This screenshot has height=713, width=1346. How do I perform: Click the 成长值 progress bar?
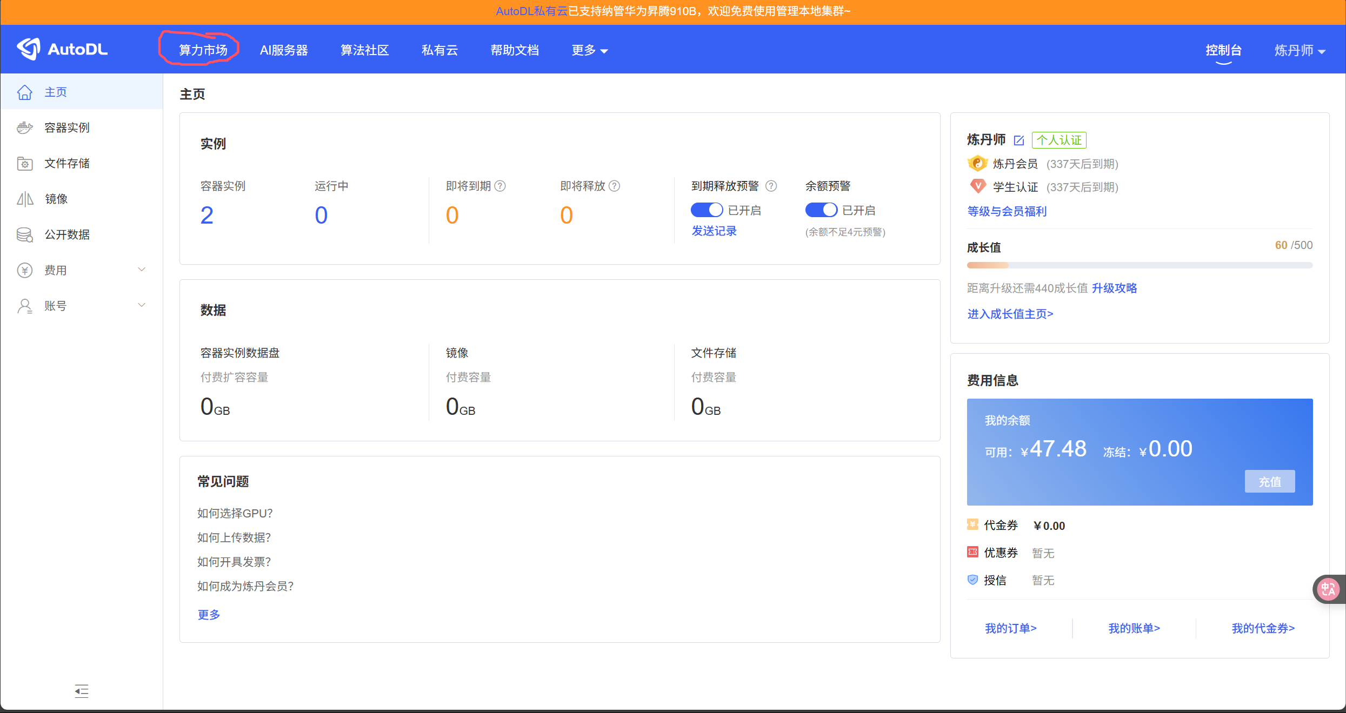[1140, 265]
